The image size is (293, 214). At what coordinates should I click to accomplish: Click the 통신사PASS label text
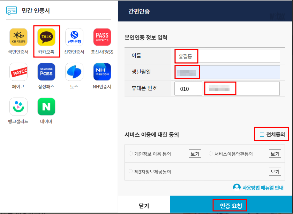102,52
